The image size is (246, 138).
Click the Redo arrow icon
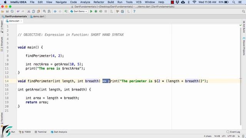coord(23,11)
